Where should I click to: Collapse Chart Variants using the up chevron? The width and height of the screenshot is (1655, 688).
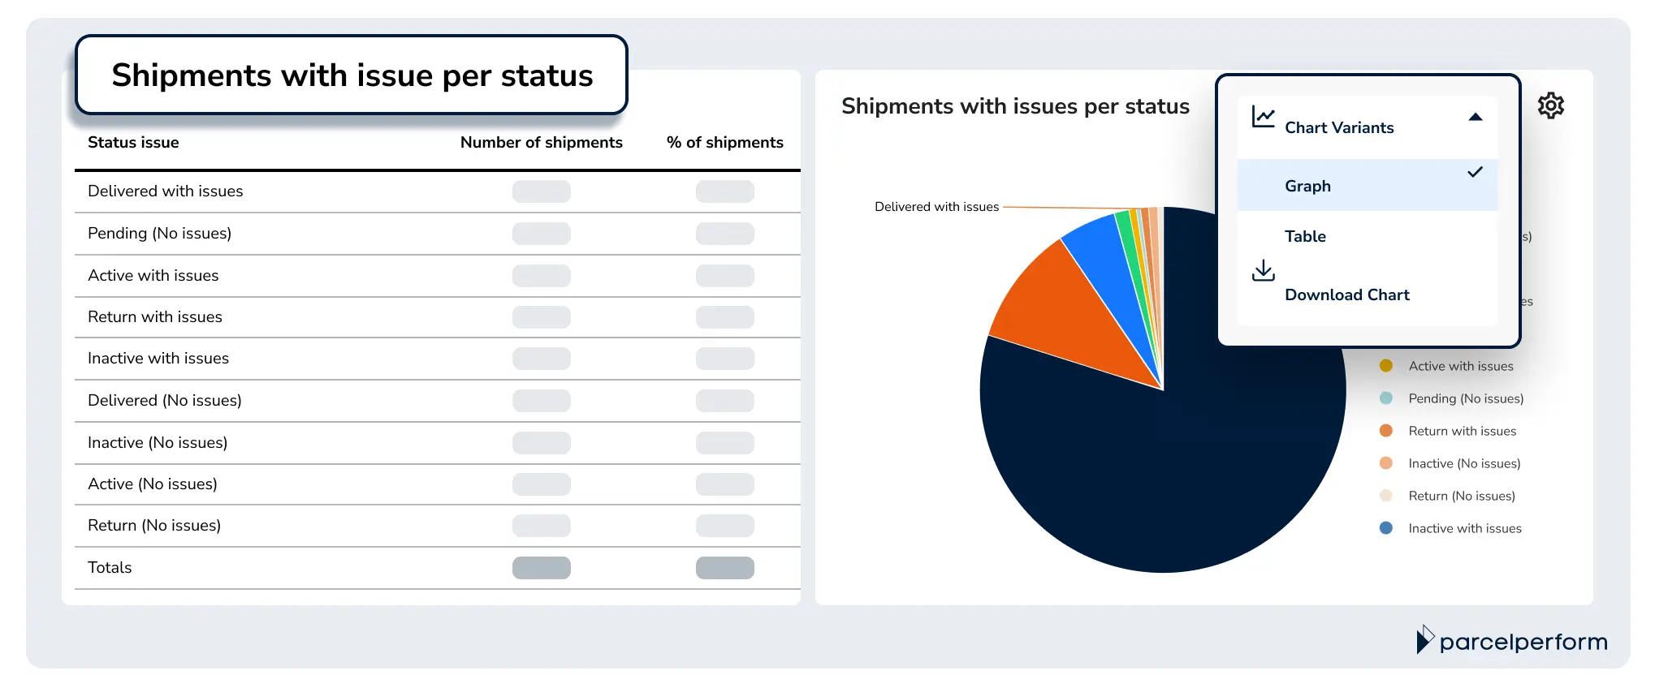pos(1476,117)
